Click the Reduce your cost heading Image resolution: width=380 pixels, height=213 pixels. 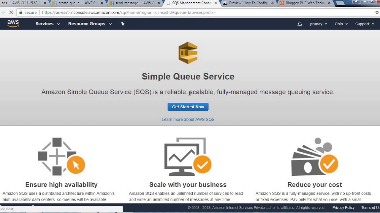(315, 185)
